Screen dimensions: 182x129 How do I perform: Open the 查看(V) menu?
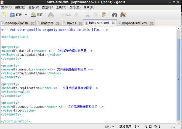34,7
